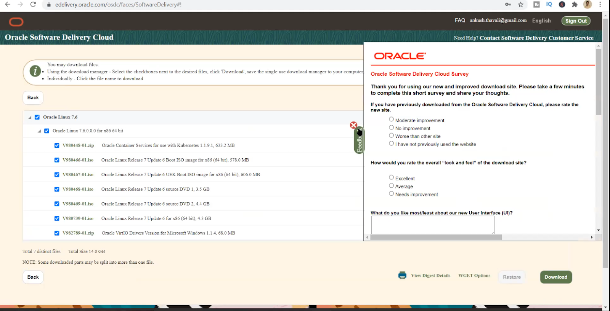Click the main page vertical scrollbar
This screenshot has height=311, width=610.
click(605, 143)
